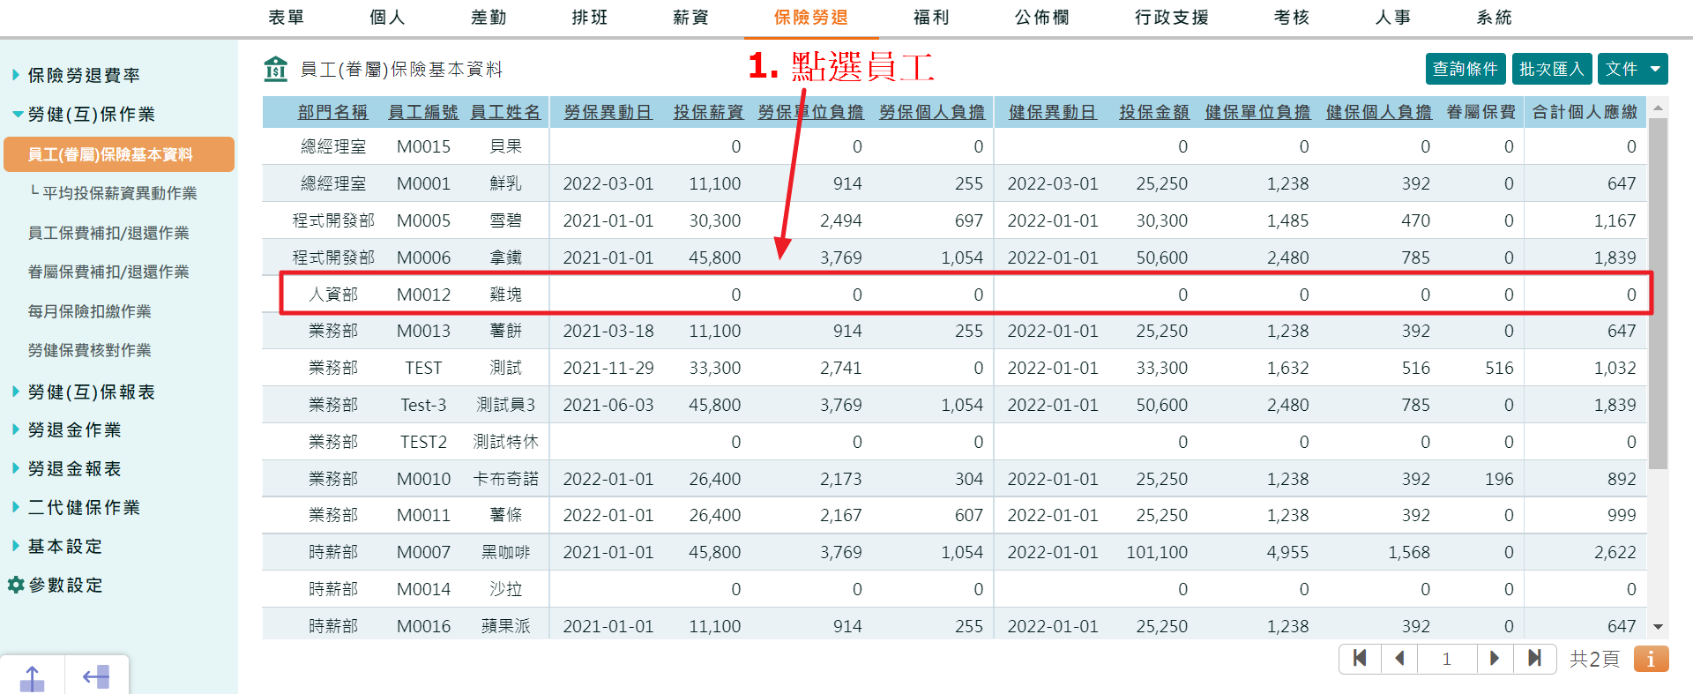Click the page number field showing 1
The height and width of the screenshot is (694, 1693).
pos(1447,658)
